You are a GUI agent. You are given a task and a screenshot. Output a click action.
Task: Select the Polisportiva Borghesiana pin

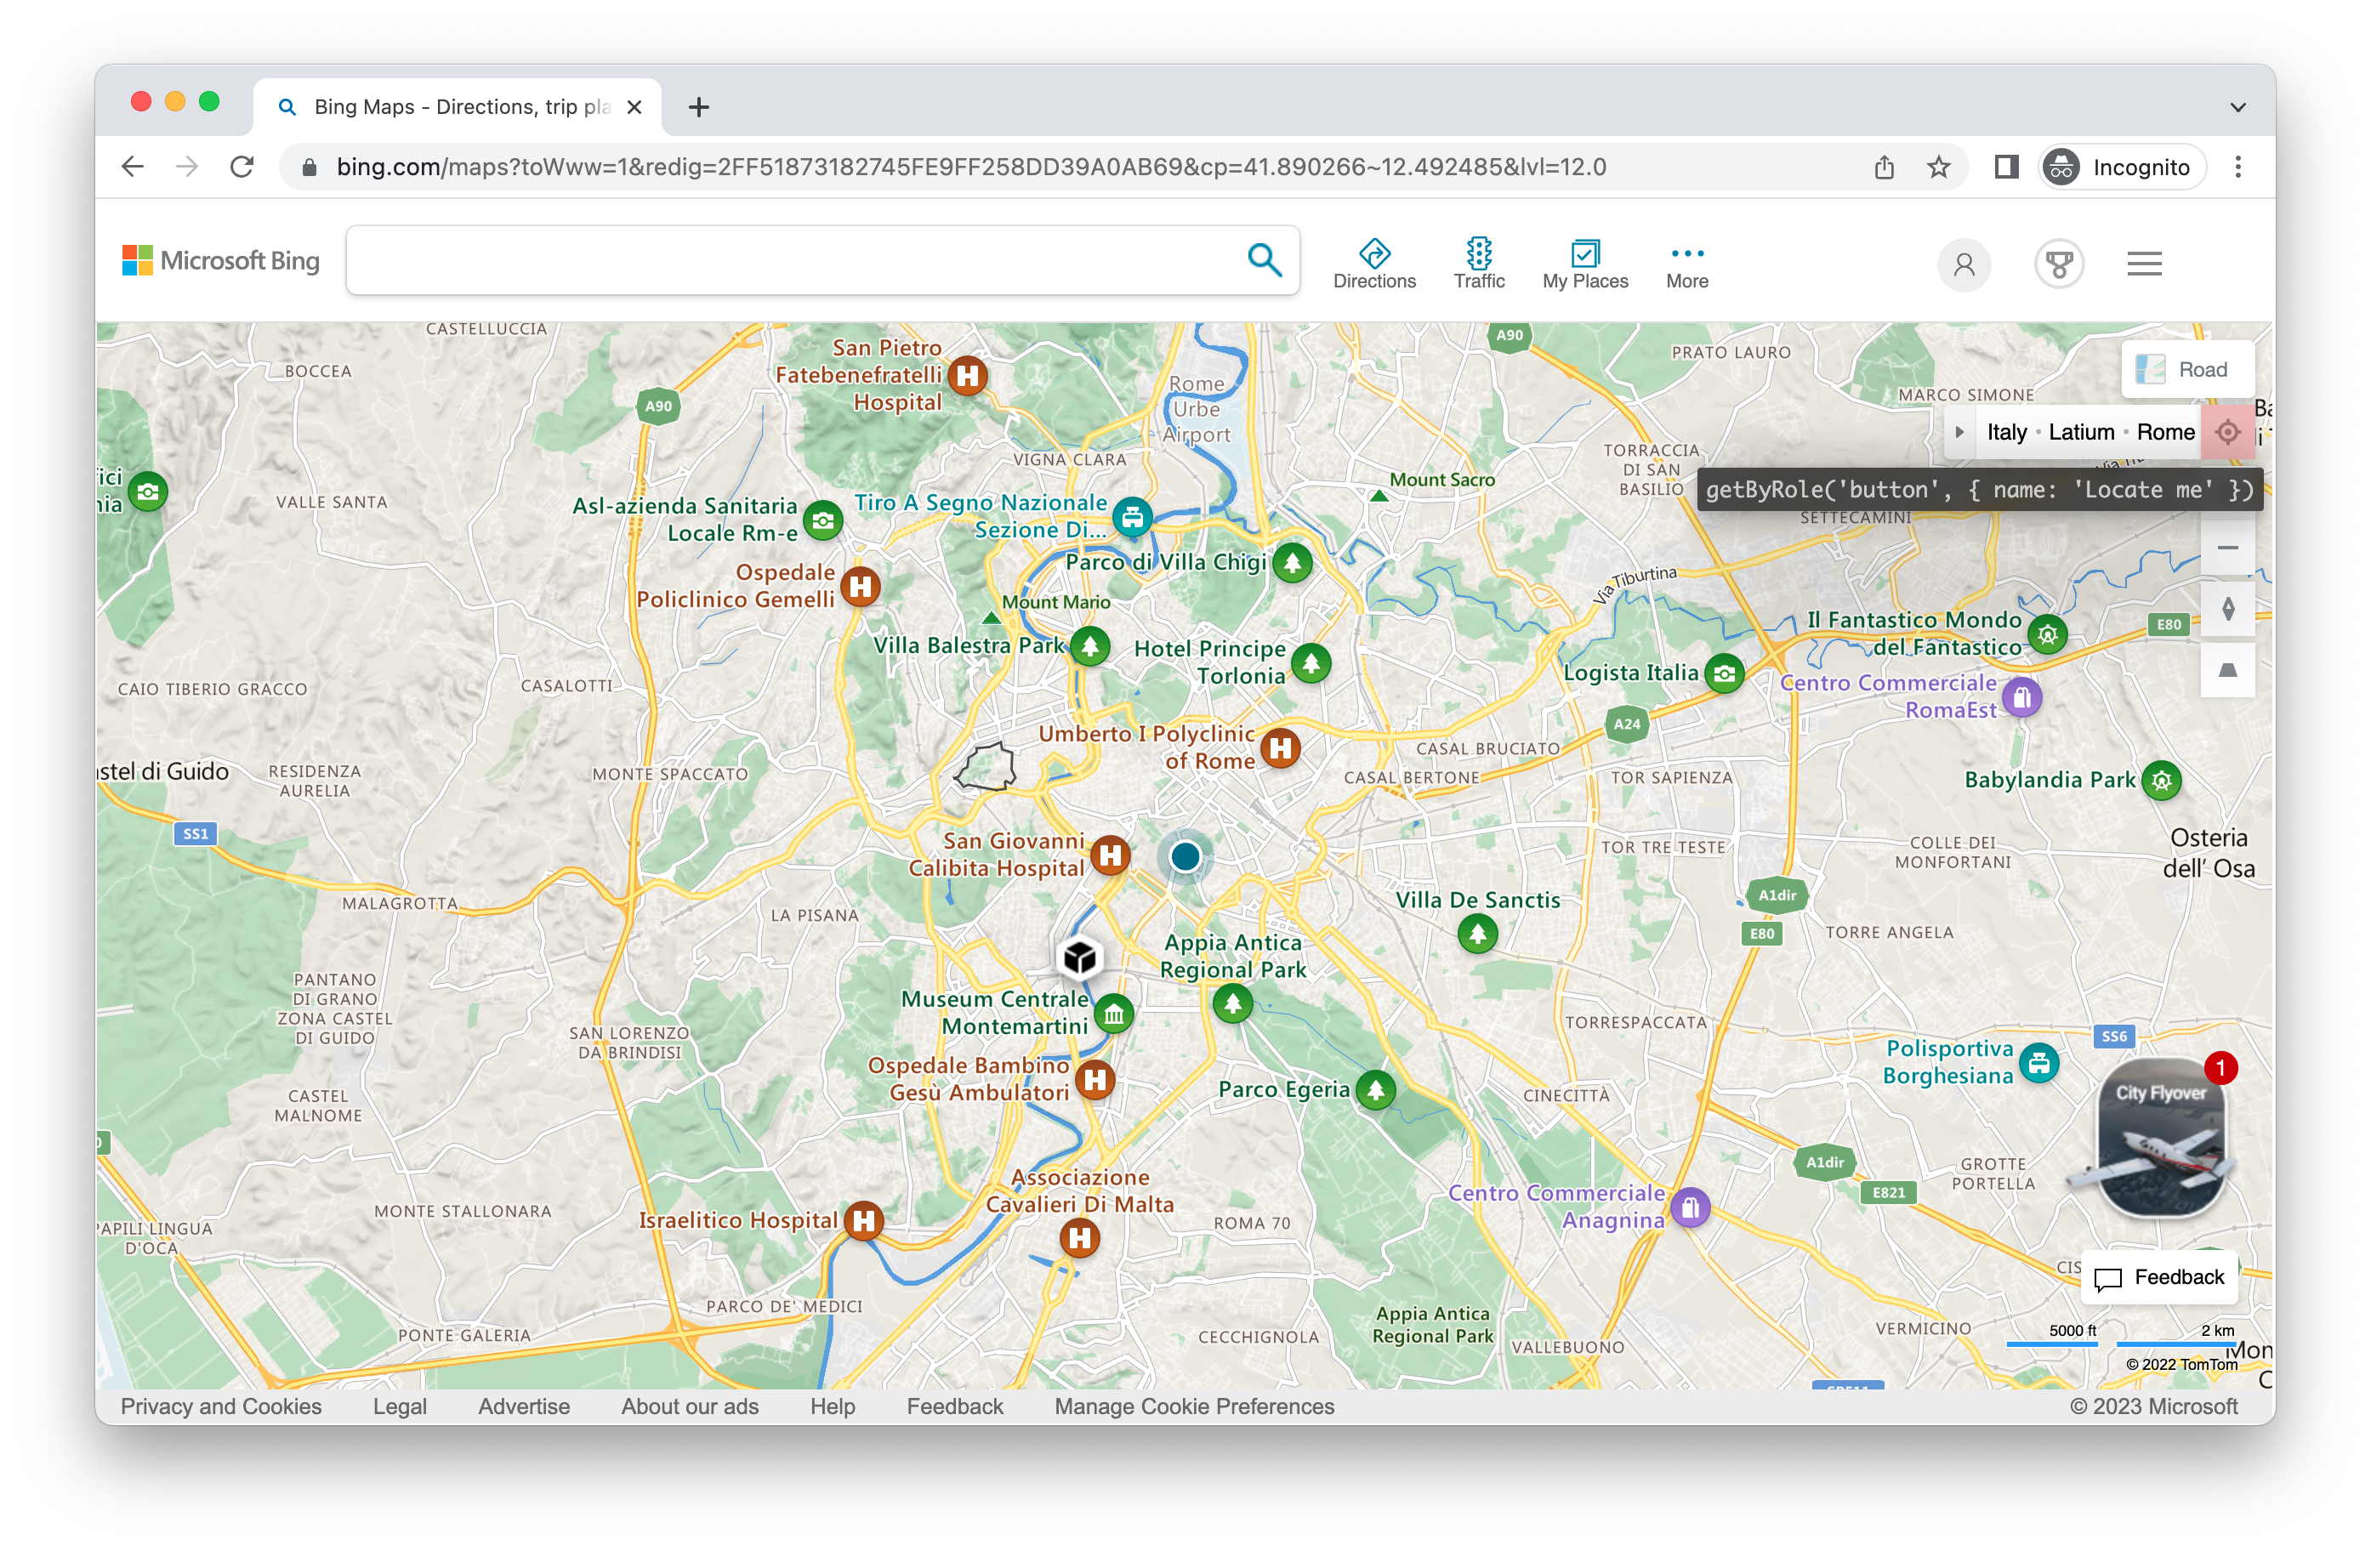click(x=2038, y=1063)
